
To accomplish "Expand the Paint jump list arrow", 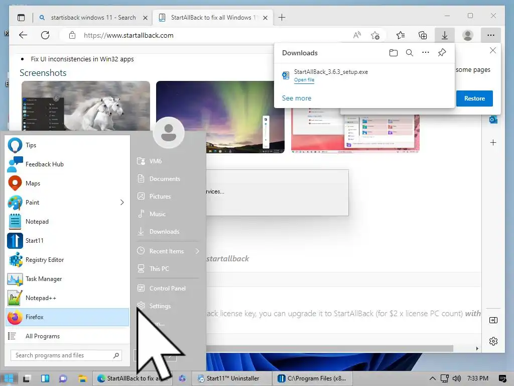I will tap(122, 203).
